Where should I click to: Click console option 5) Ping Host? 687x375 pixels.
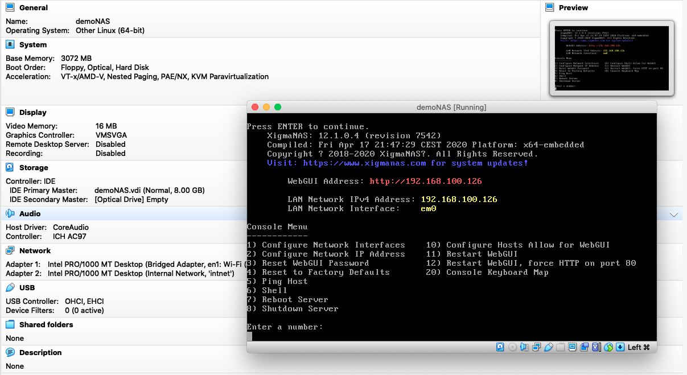(x=277, y=281)
